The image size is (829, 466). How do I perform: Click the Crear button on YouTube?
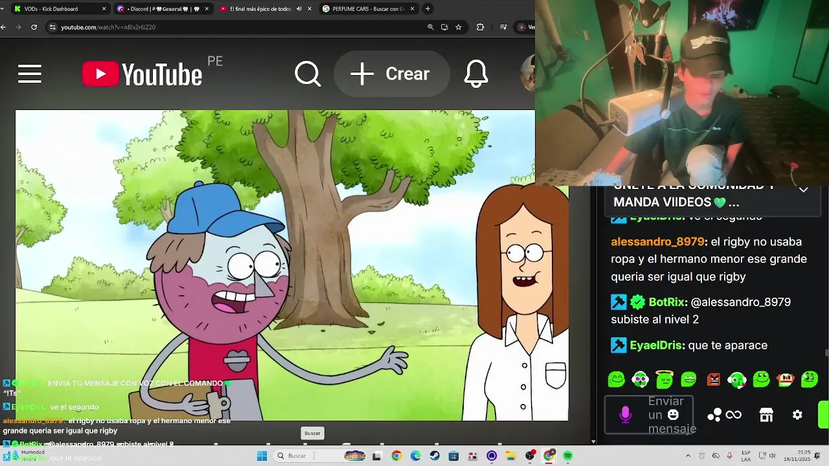[391, 74]
